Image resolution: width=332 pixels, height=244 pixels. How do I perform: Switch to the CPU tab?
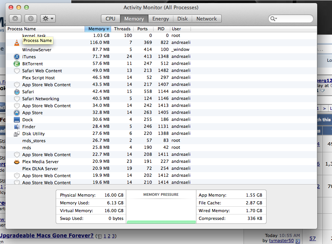[x=111, y=19]
